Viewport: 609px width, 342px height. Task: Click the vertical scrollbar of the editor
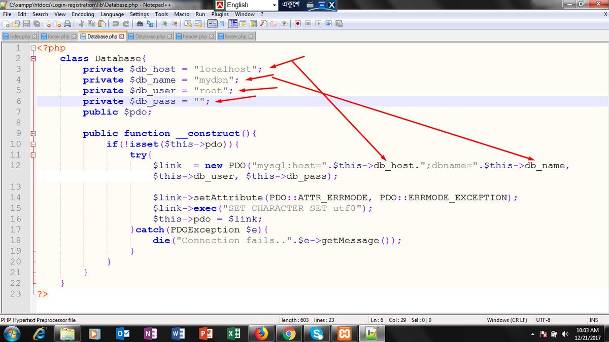(x=605, y=152)
